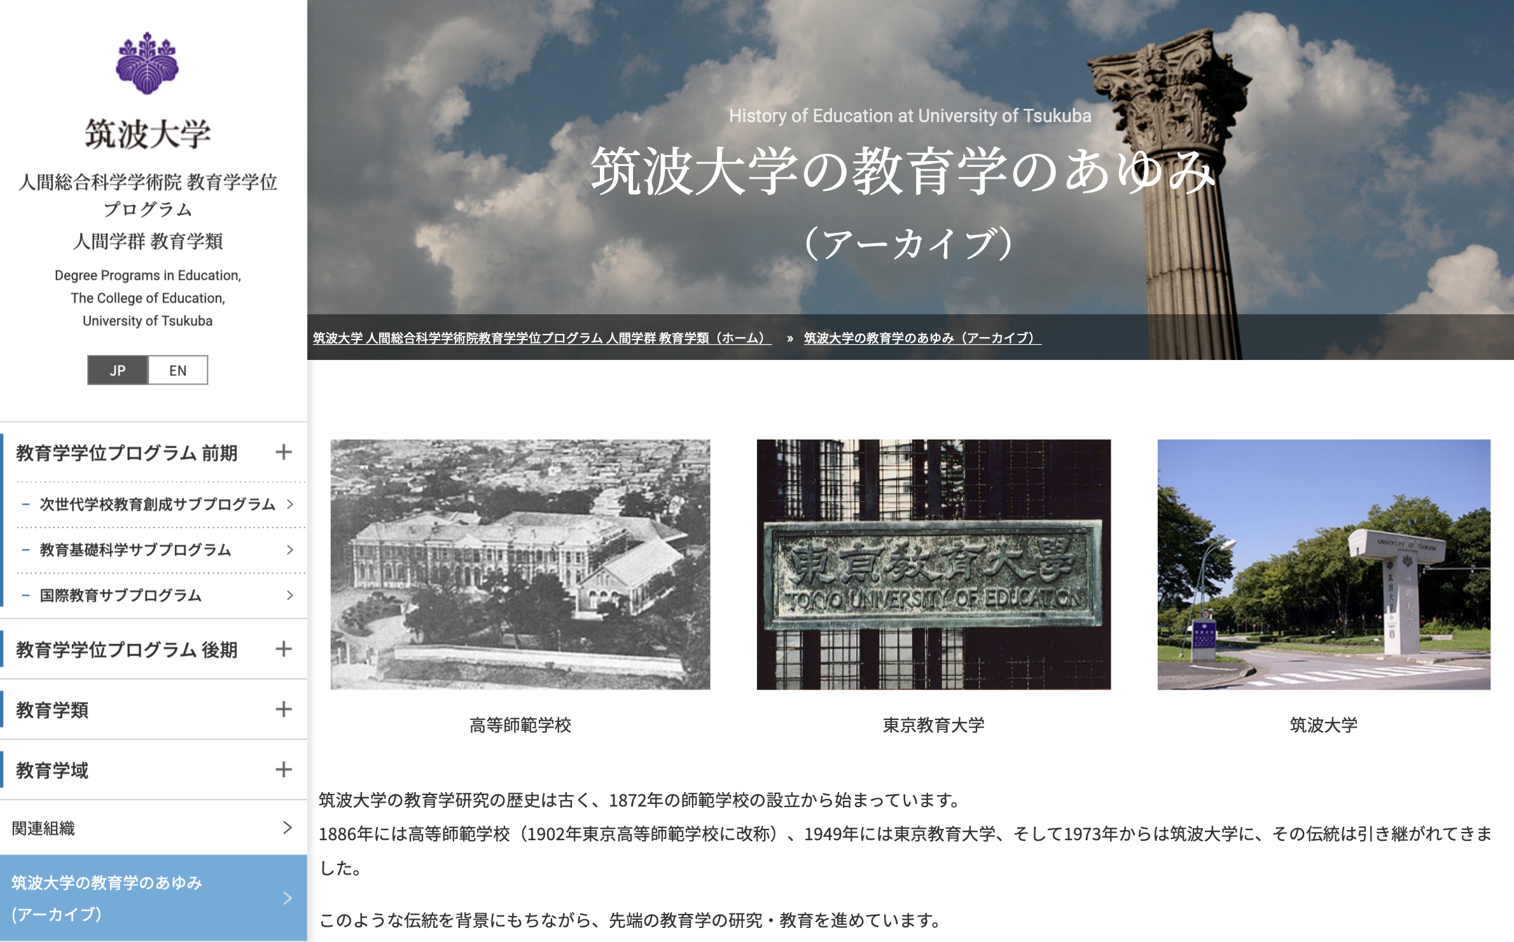Click chevron next to 次世代学校教育創成サブプログラム
This screenshot has width=1514, height=942.
(290, 504)
